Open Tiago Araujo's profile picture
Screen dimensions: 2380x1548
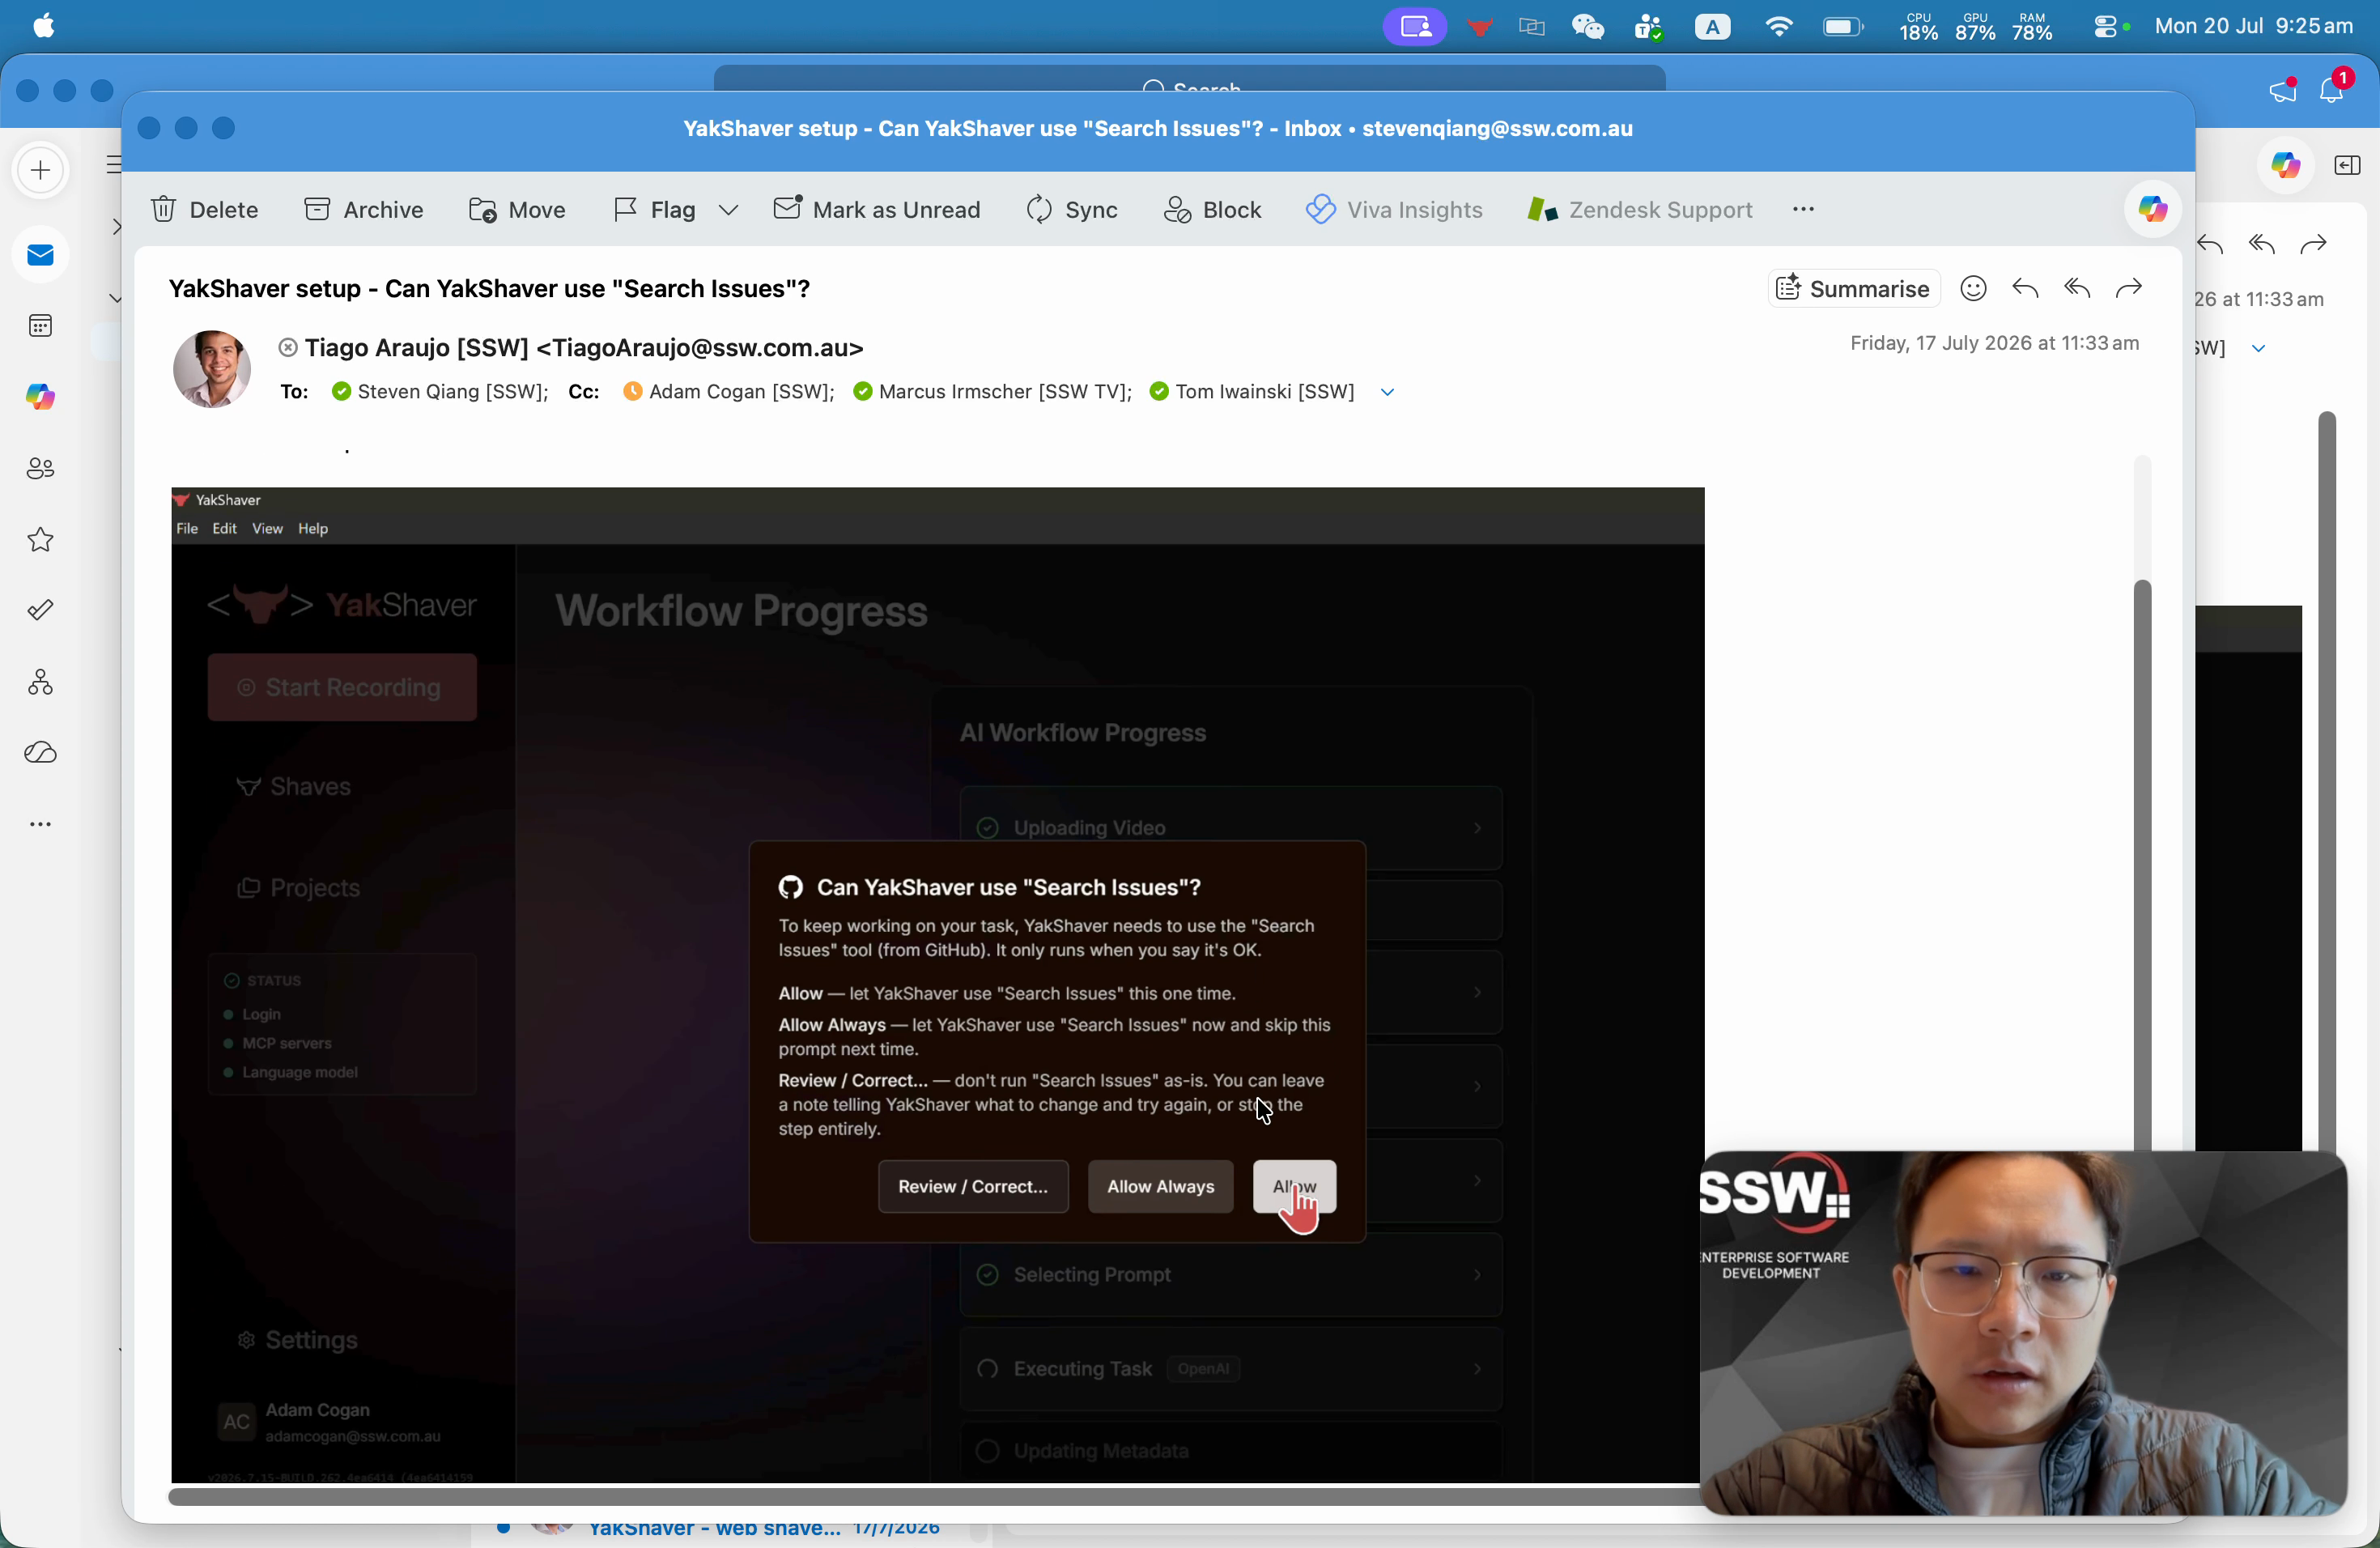(x=212, y=369)
